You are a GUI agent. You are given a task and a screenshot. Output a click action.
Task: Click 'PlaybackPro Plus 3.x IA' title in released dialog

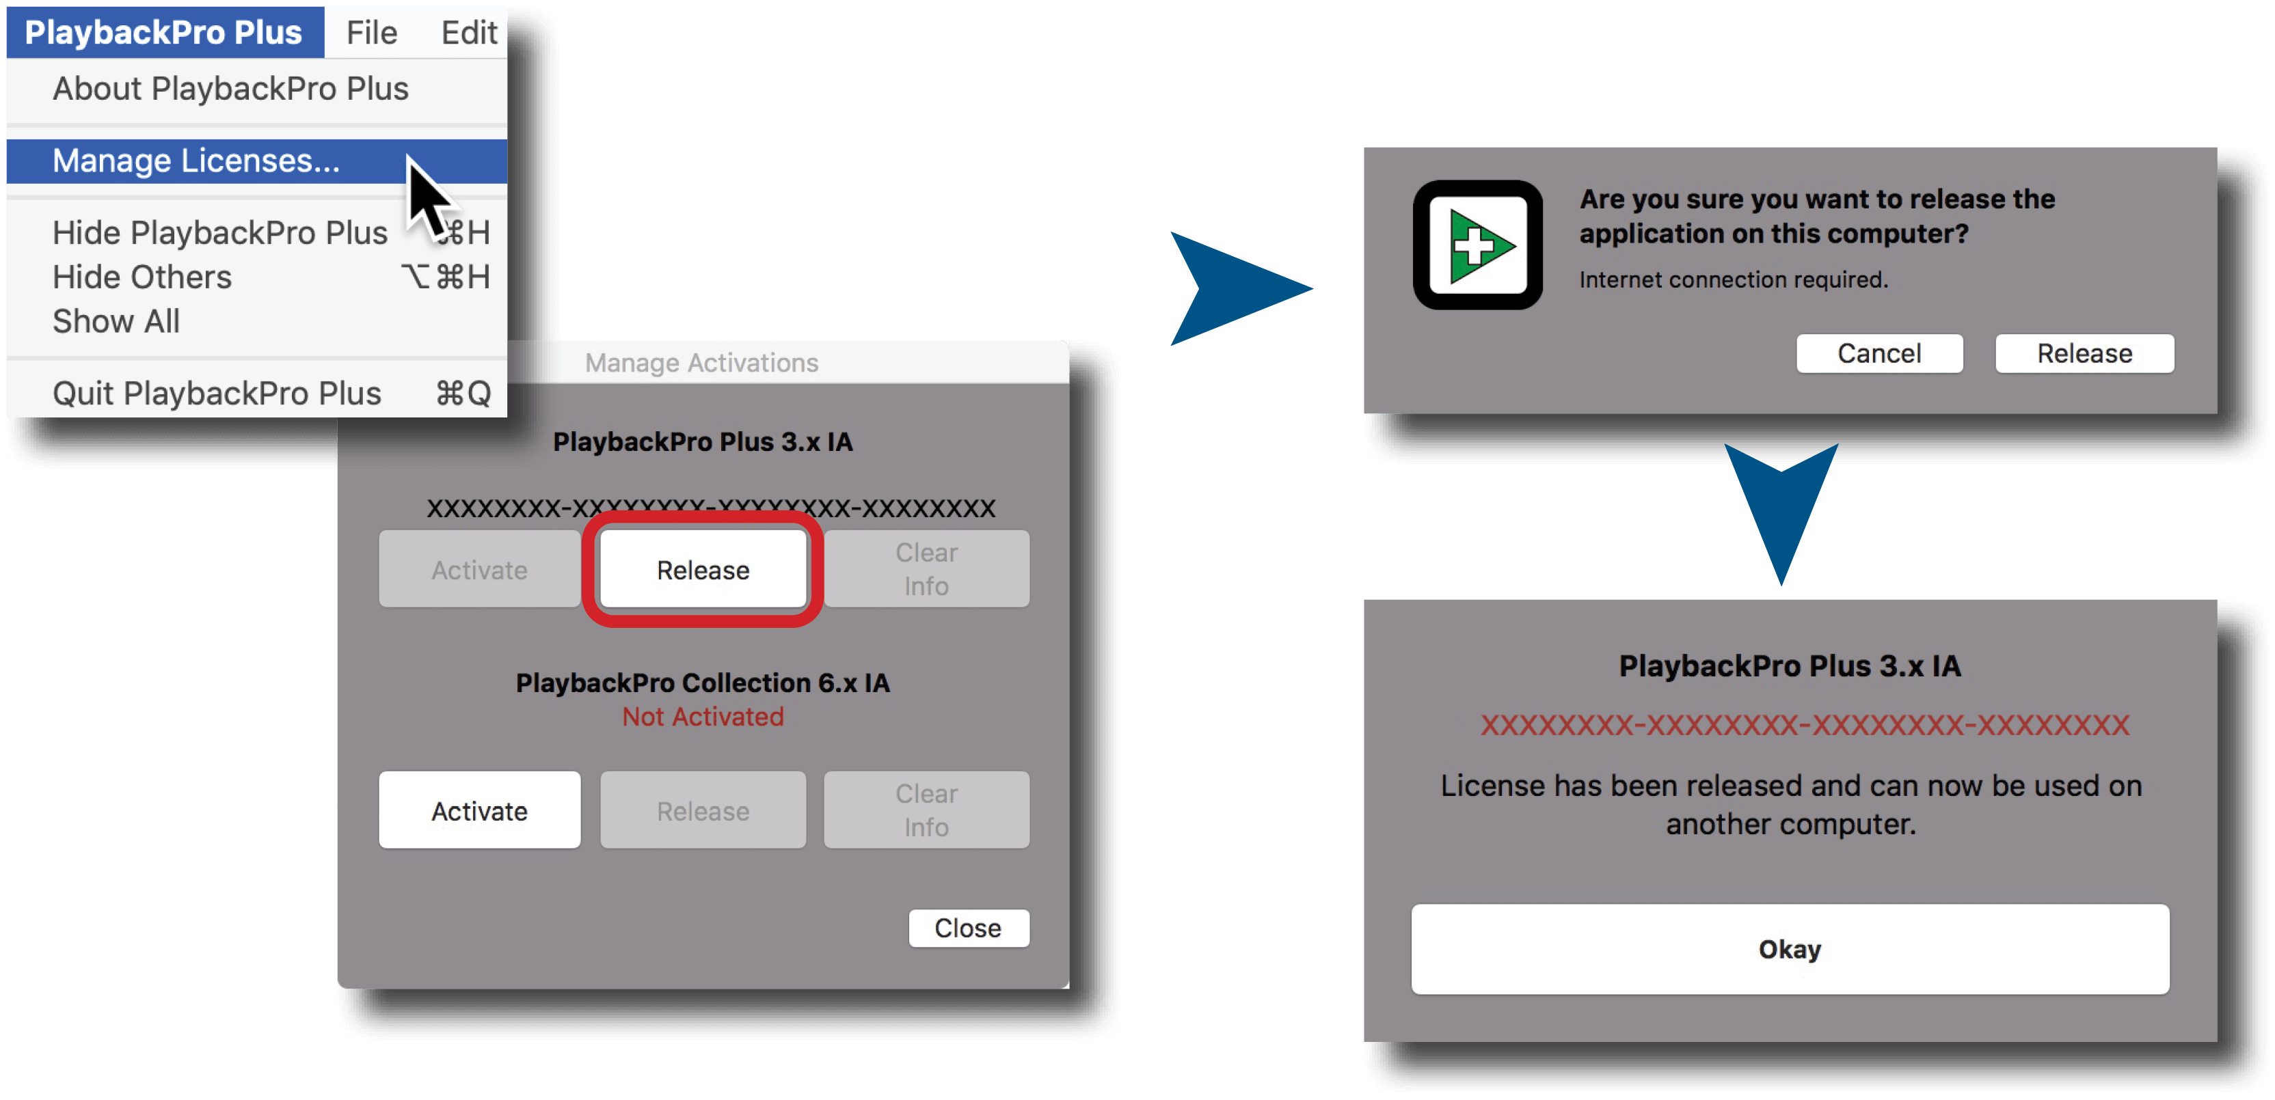1790,665
